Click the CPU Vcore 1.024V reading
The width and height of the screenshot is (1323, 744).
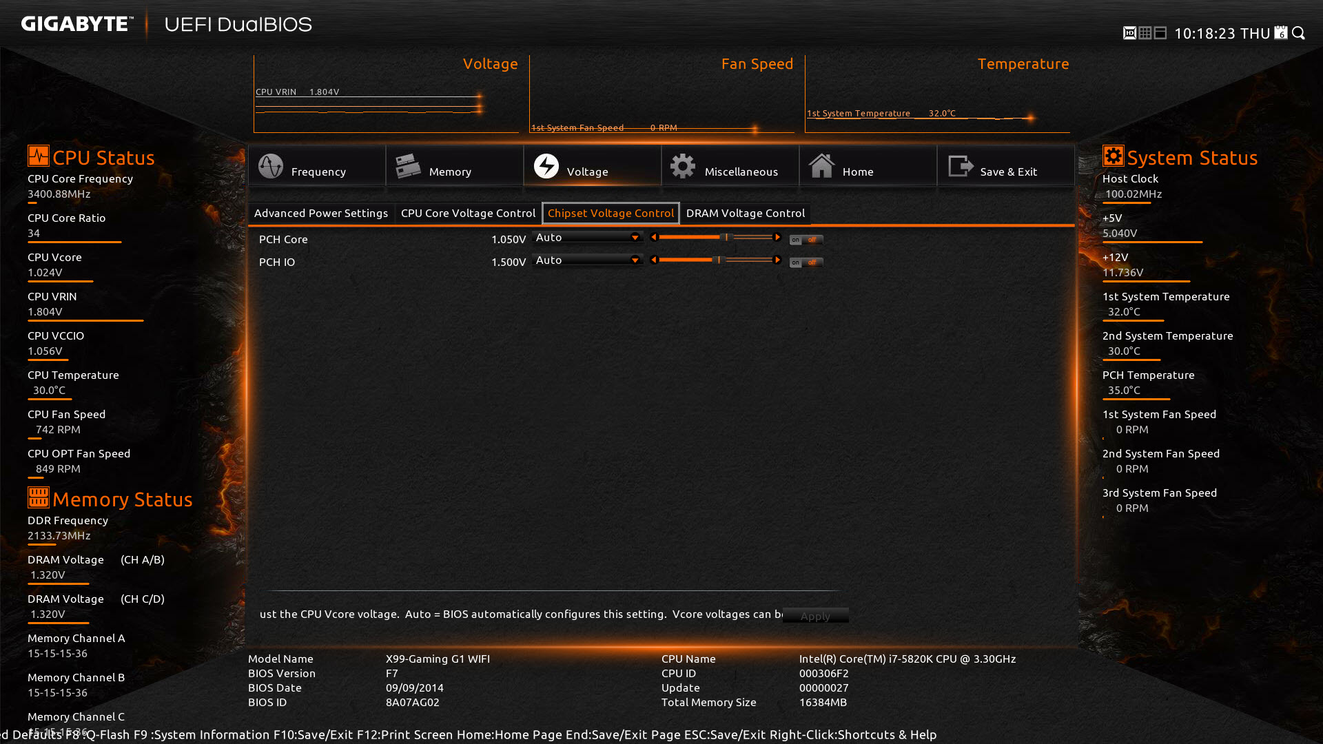[x=45, y=272]
